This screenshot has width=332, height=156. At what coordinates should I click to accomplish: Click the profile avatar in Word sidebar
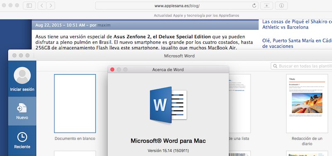pos(22,76)
